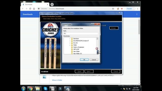Bookmark this page with the star icon

[113, 9]
